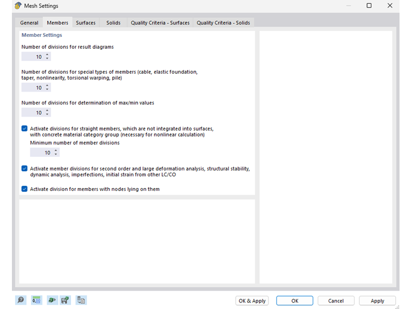The height and width of the screenshot is (309, 412).
Task: Increase number of divisions for result diagrams
Action: (x=47, y=55)
